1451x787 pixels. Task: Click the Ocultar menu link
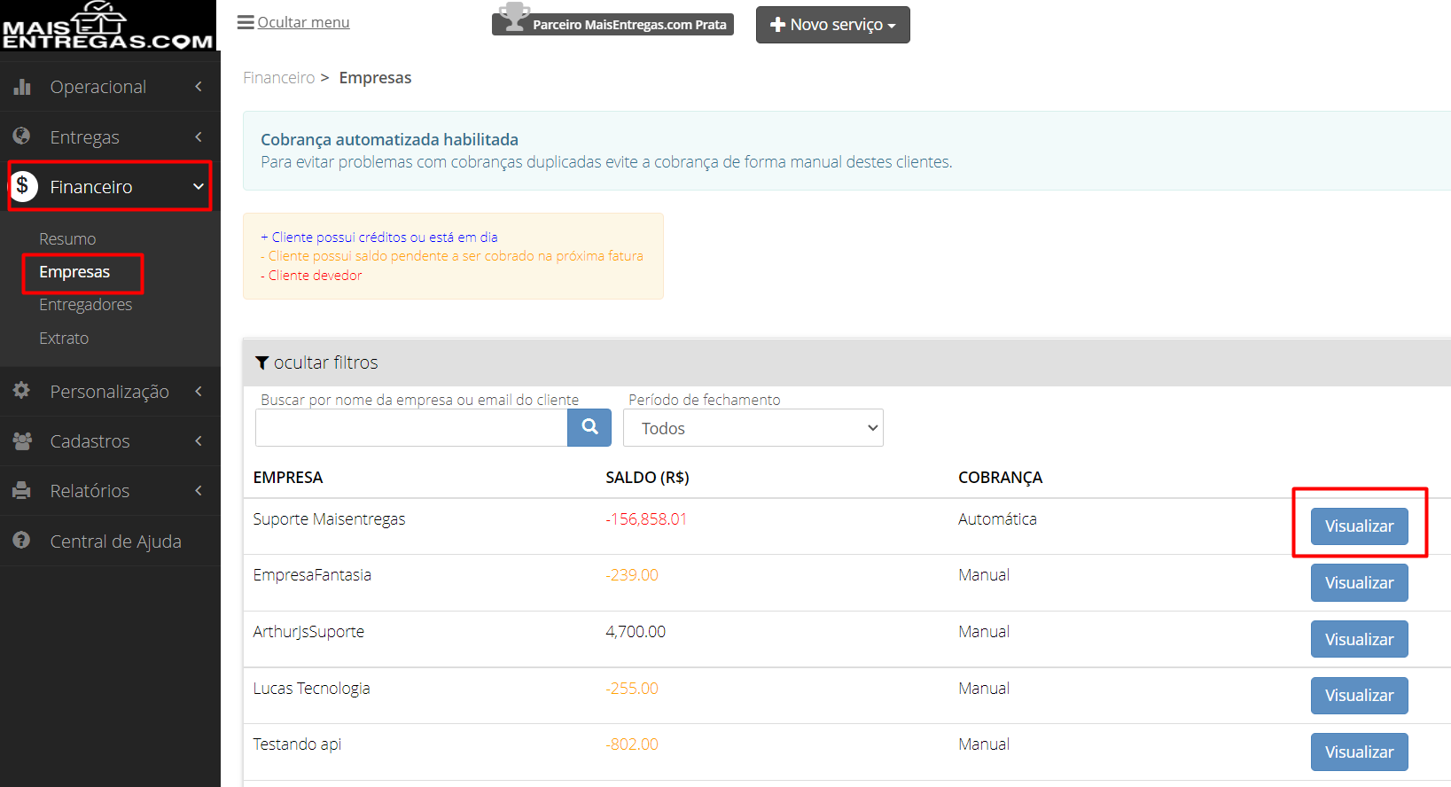pos(303,22)
